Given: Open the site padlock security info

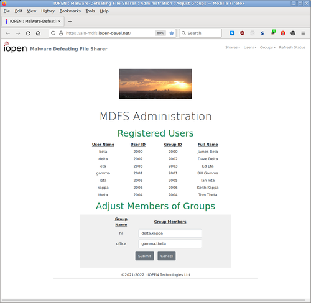Looking at the screenshot, I should (x=61, y=33).
